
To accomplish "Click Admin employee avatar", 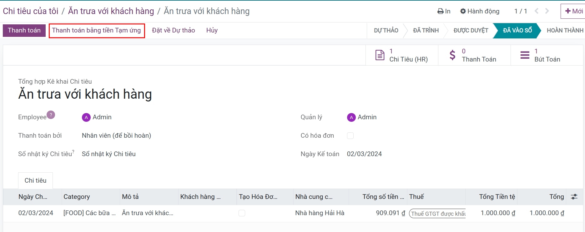I will (86, 117).
